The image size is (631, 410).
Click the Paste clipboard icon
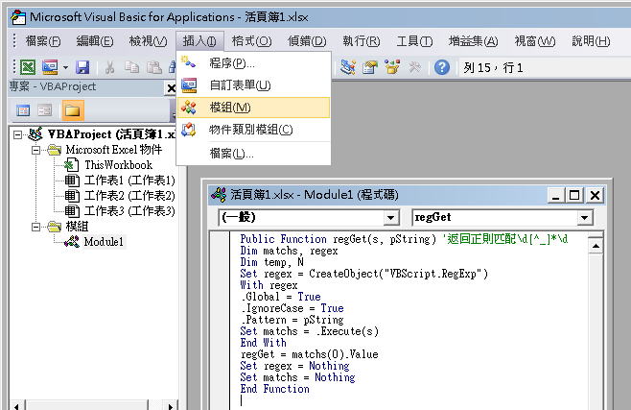(x=153, y=67)
